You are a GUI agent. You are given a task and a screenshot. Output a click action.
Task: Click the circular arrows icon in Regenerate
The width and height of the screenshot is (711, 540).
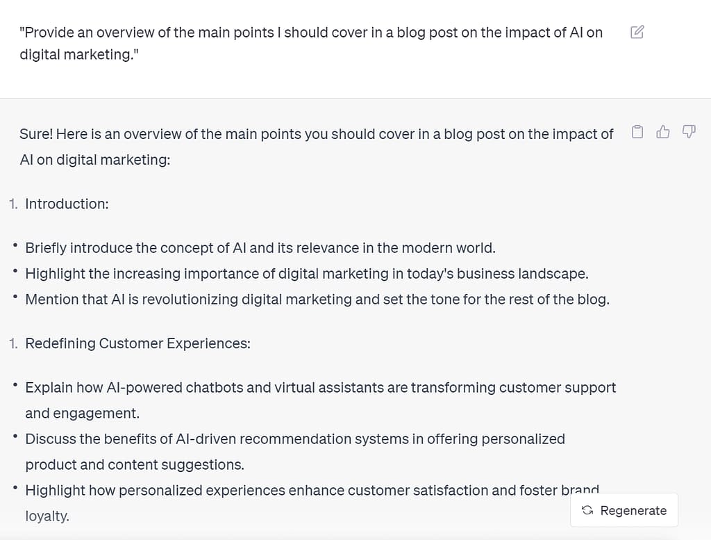(x=587, y=511)
